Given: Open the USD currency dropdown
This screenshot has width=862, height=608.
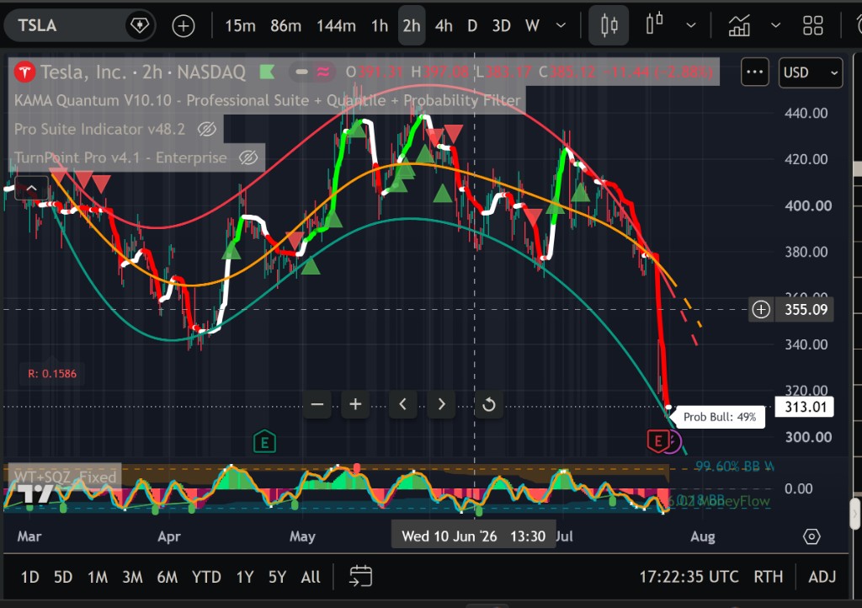Looking at the screenshot, I should click(x=811, y=72).
